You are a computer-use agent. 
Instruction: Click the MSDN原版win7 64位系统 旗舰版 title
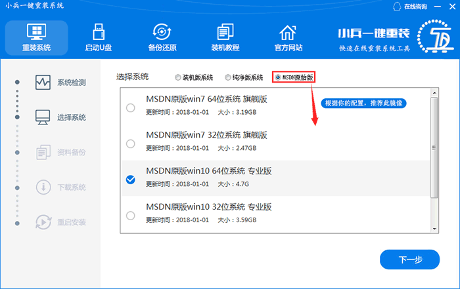tap(206, 99)
